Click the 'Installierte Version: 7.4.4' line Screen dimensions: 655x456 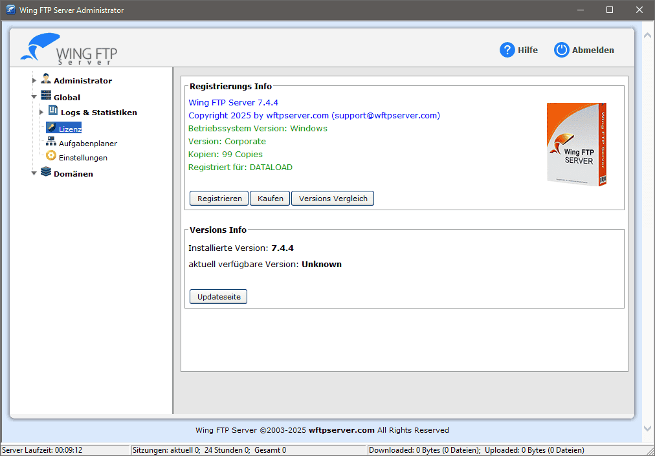click(241, 248)
